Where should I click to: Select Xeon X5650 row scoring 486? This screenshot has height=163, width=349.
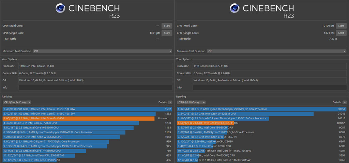(x=87, y=160)
